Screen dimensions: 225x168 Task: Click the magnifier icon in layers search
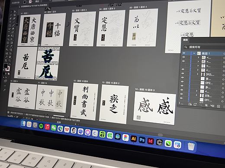coord(186,47)
